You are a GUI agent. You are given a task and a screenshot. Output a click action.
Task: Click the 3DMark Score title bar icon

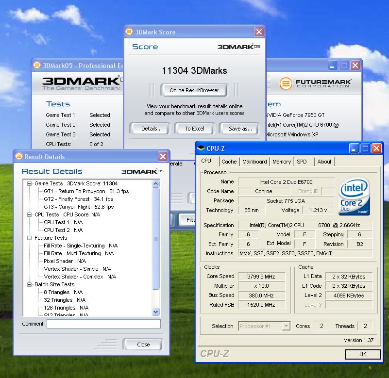tap(129, 32)
